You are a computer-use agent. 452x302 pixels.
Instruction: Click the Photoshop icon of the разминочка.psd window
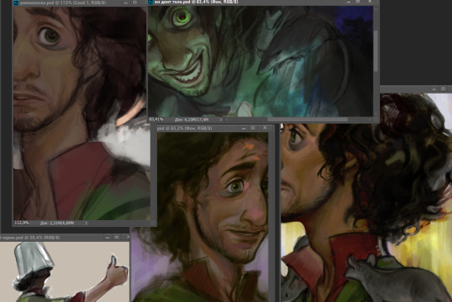click(16, 3)
